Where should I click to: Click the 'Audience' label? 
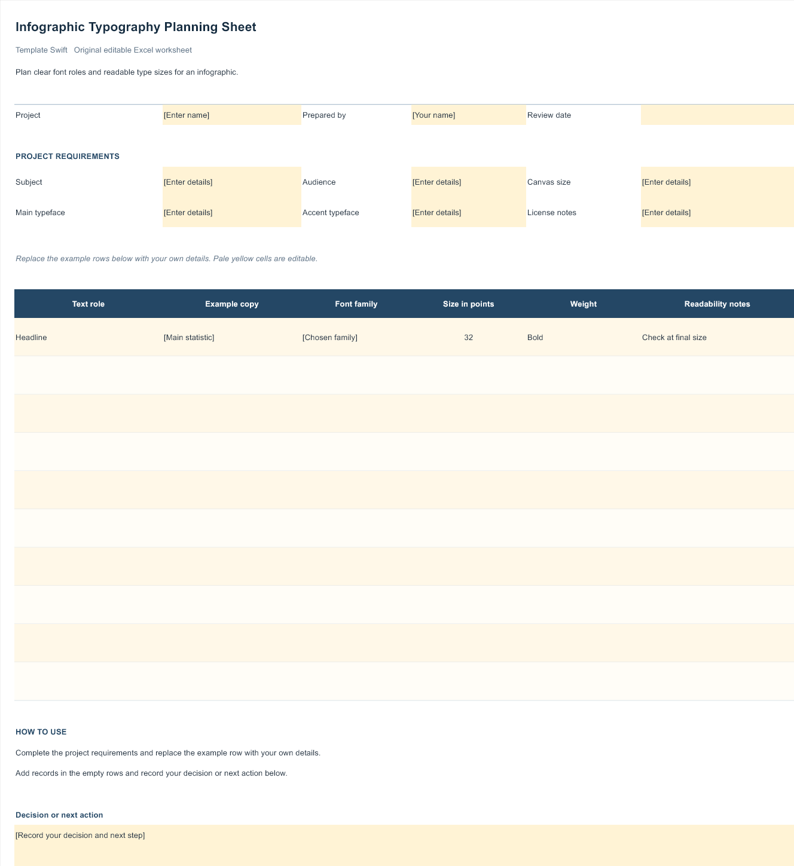[x=319, y=182]
